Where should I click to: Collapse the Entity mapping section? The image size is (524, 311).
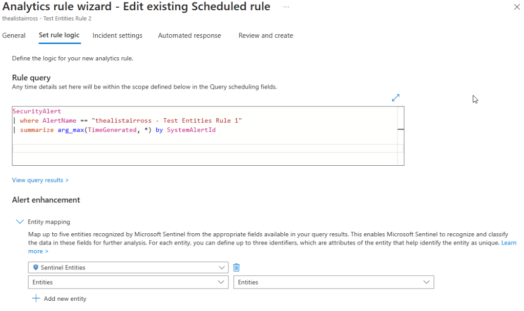click(20, 222)
